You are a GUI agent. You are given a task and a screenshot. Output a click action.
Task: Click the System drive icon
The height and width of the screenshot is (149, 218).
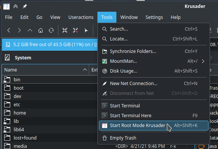7,57
